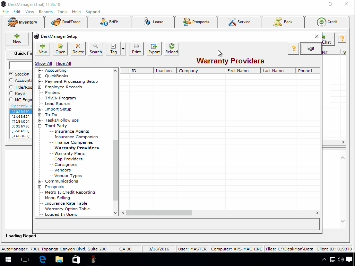Screen dimensions: 355x266
Task: Open the Lease tab
Action: [x=153, y=22]
